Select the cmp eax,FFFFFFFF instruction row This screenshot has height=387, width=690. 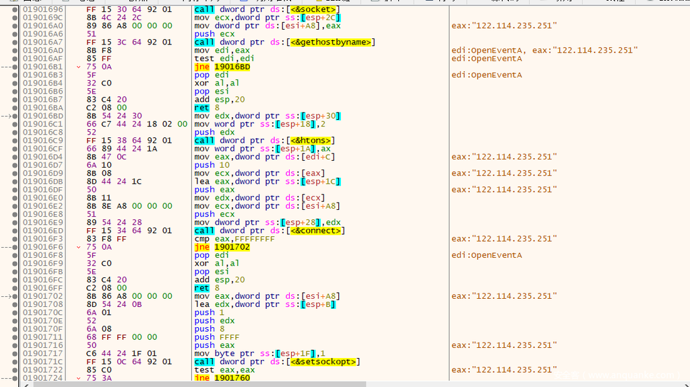(236, 239)
